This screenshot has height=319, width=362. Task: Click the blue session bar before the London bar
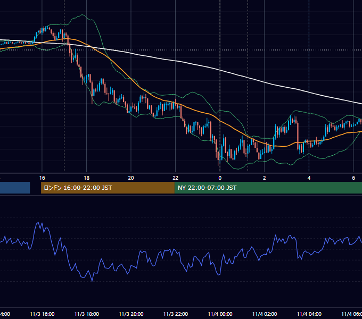click(15, 188)
